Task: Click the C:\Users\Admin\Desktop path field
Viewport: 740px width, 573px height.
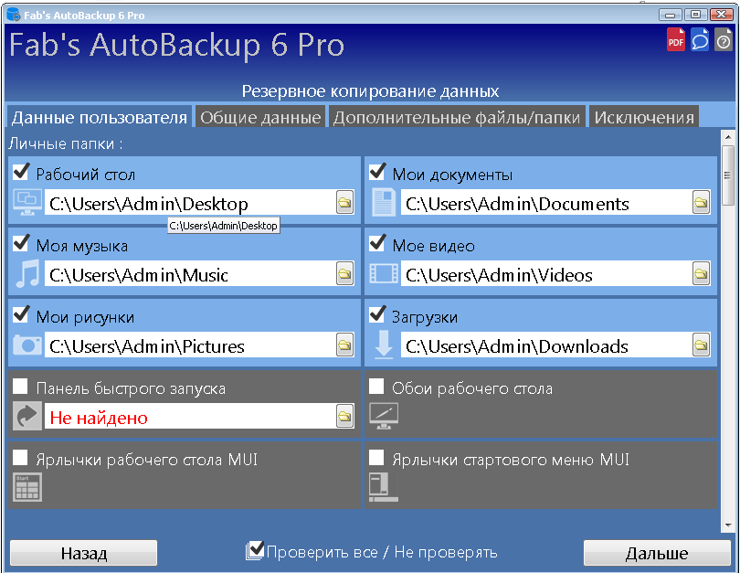Action: [190, 203]
